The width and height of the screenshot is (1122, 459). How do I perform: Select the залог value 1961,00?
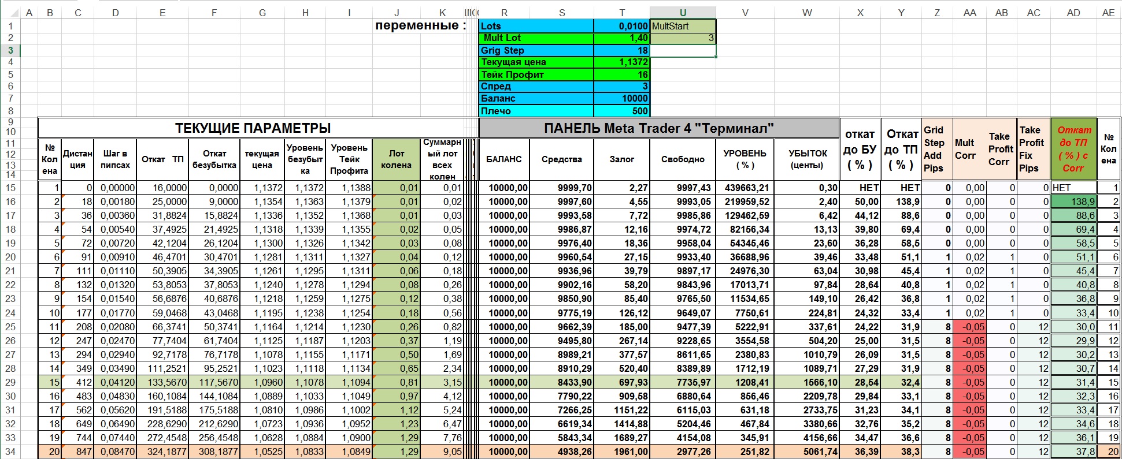click(622, 451)
